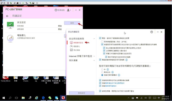
Task: Open Skype from the Windows taskbar
Action: [x=57, y=98]
